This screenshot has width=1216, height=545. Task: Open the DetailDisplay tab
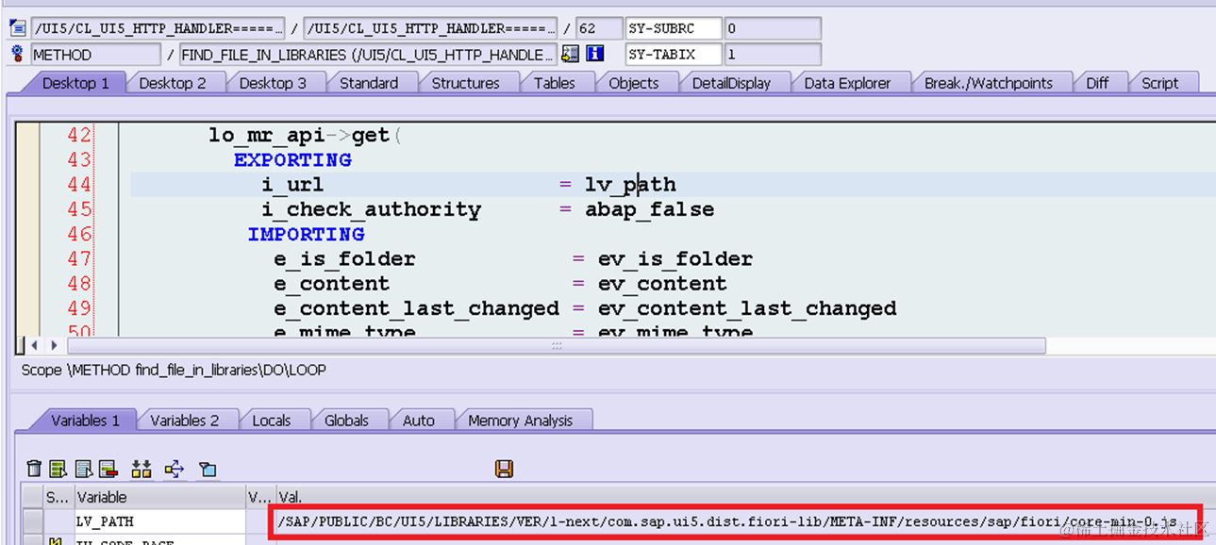click(731, 83)
